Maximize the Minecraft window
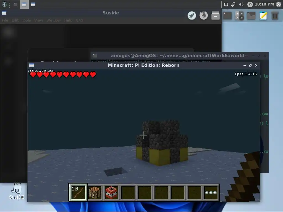The width and height of the screenshot is (283, 212). point(250,65)
